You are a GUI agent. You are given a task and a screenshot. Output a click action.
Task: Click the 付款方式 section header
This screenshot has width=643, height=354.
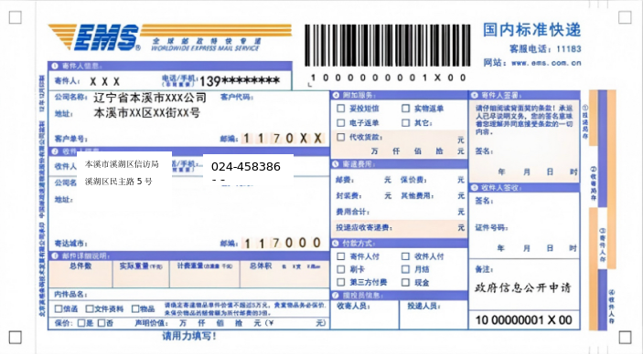tap(399, 243)
